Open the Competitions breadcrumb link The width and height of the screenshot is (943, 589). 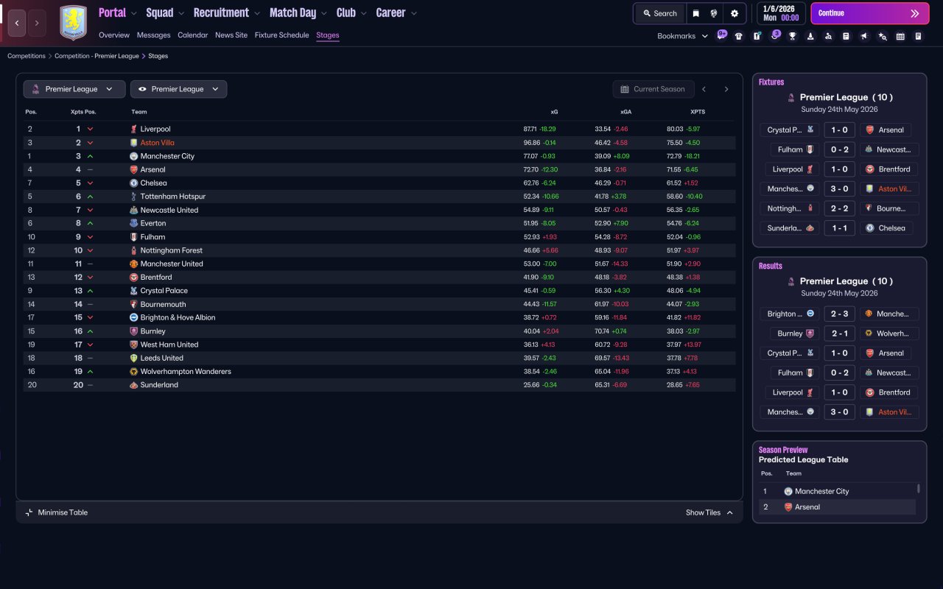click(x=27, y=56)
